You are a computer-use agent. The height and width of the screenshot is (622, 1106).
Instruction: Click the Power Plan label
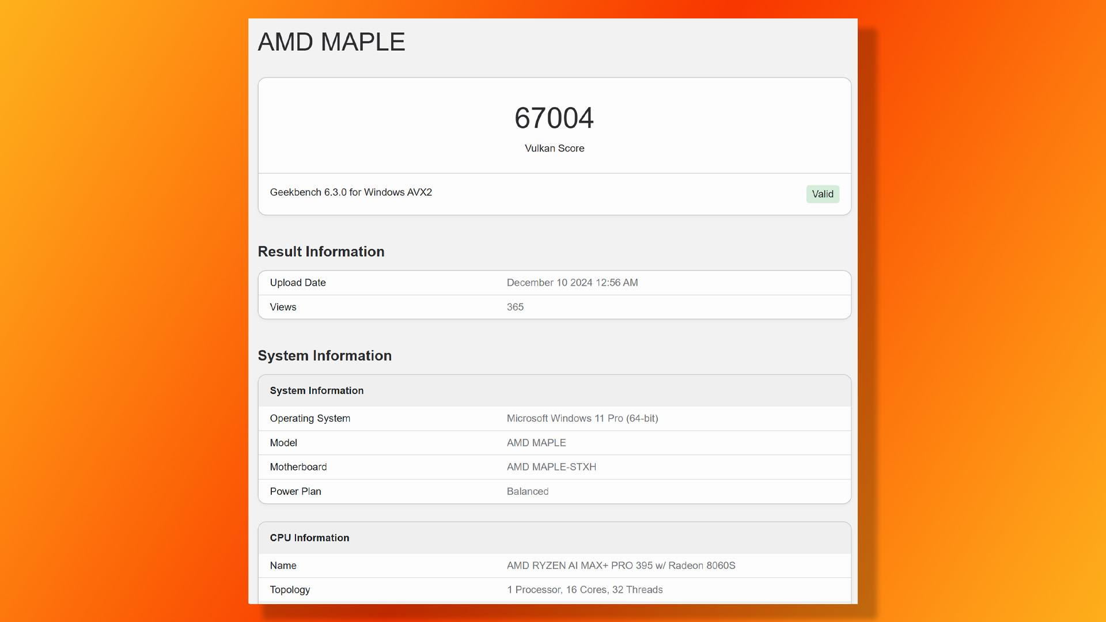[x=296, y=491]
